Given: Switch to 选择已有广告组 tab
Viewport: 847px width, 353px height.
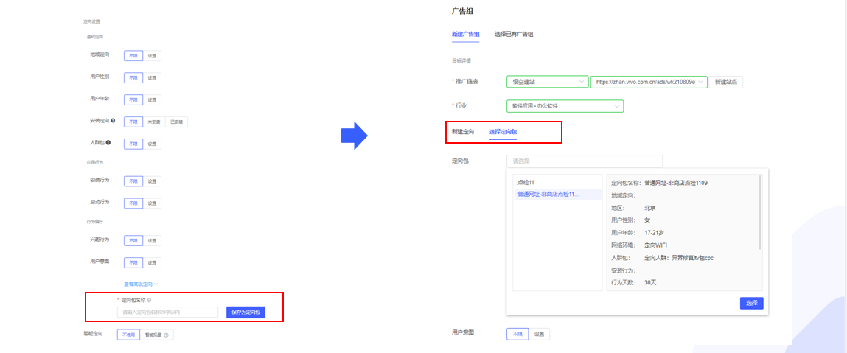Looking at the screenshot, I should click(x=514, y=34).
